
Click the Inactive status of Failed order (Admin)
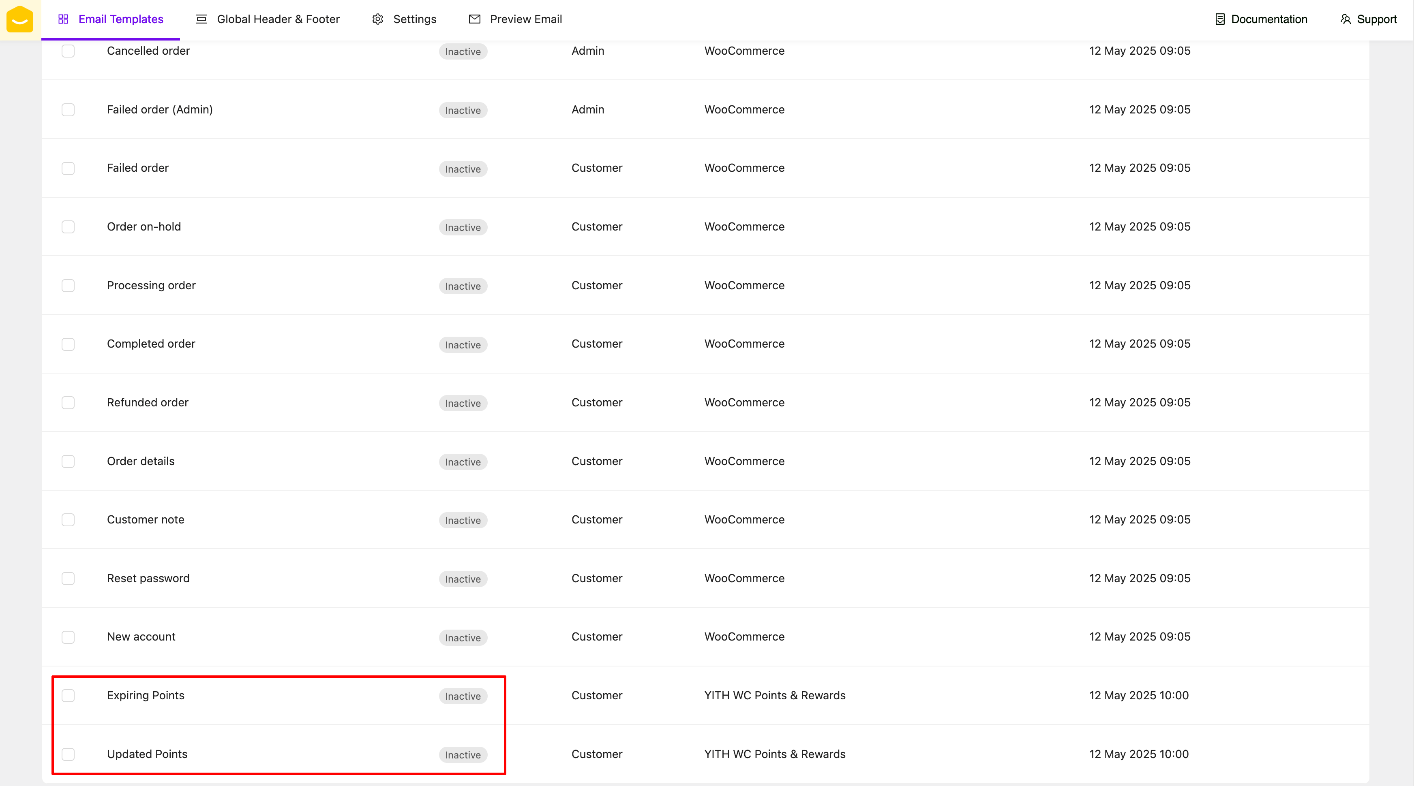click(x=463, y=110)
